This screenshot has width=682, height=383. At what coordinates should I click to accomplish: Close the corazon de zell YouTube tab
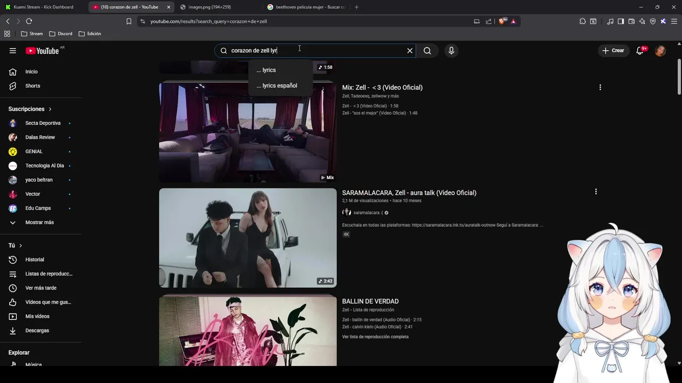(x=168, y=7)
